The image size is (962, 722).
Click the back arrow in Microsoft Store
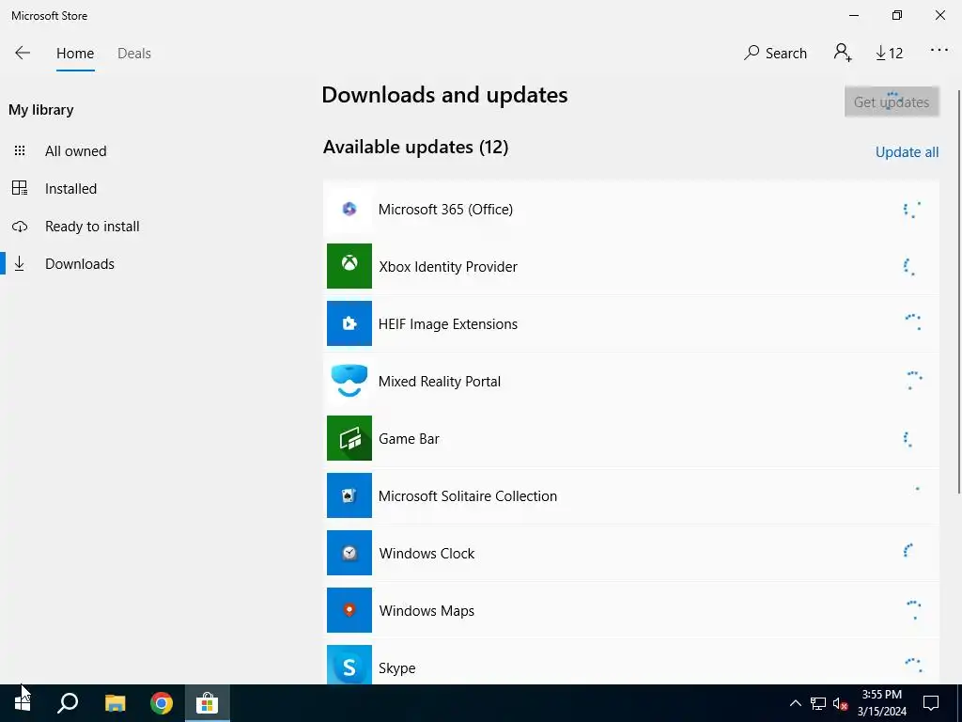(23, 53)
